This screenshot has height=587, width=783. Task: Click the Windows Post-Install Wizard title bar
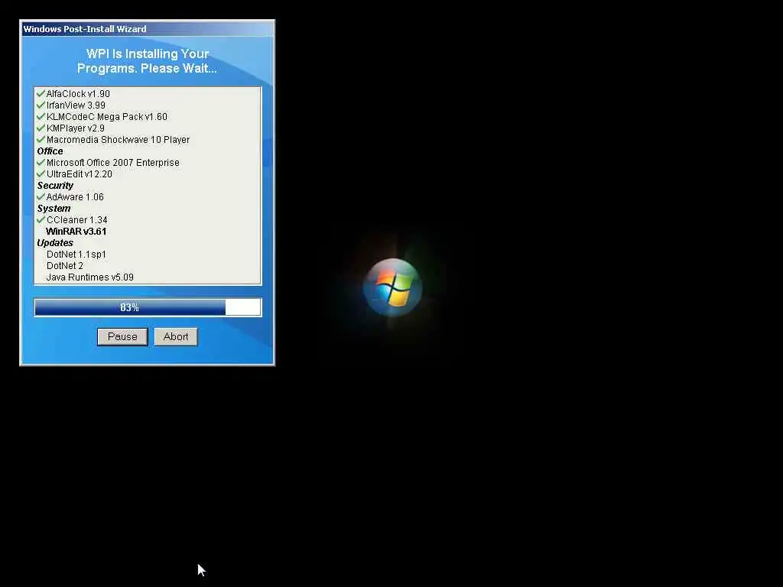coord(148,29)
